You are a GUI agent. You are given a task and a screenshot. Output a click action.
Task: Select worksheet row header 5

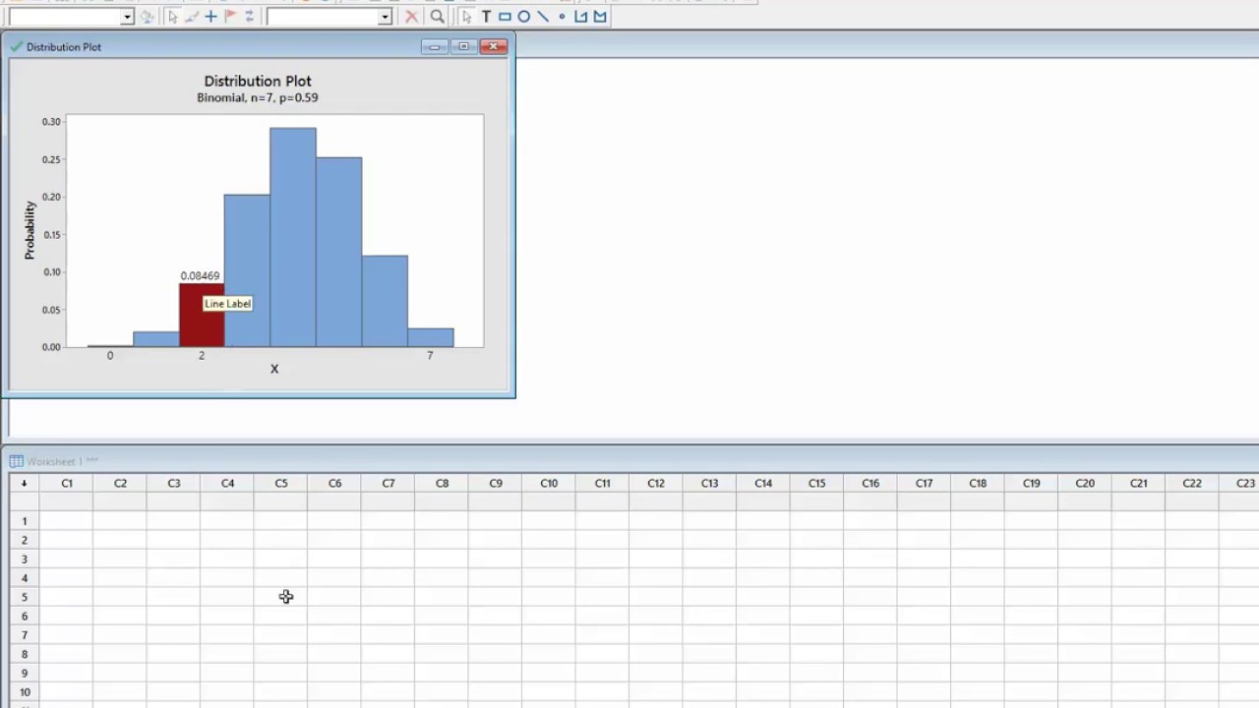[25, 597]
